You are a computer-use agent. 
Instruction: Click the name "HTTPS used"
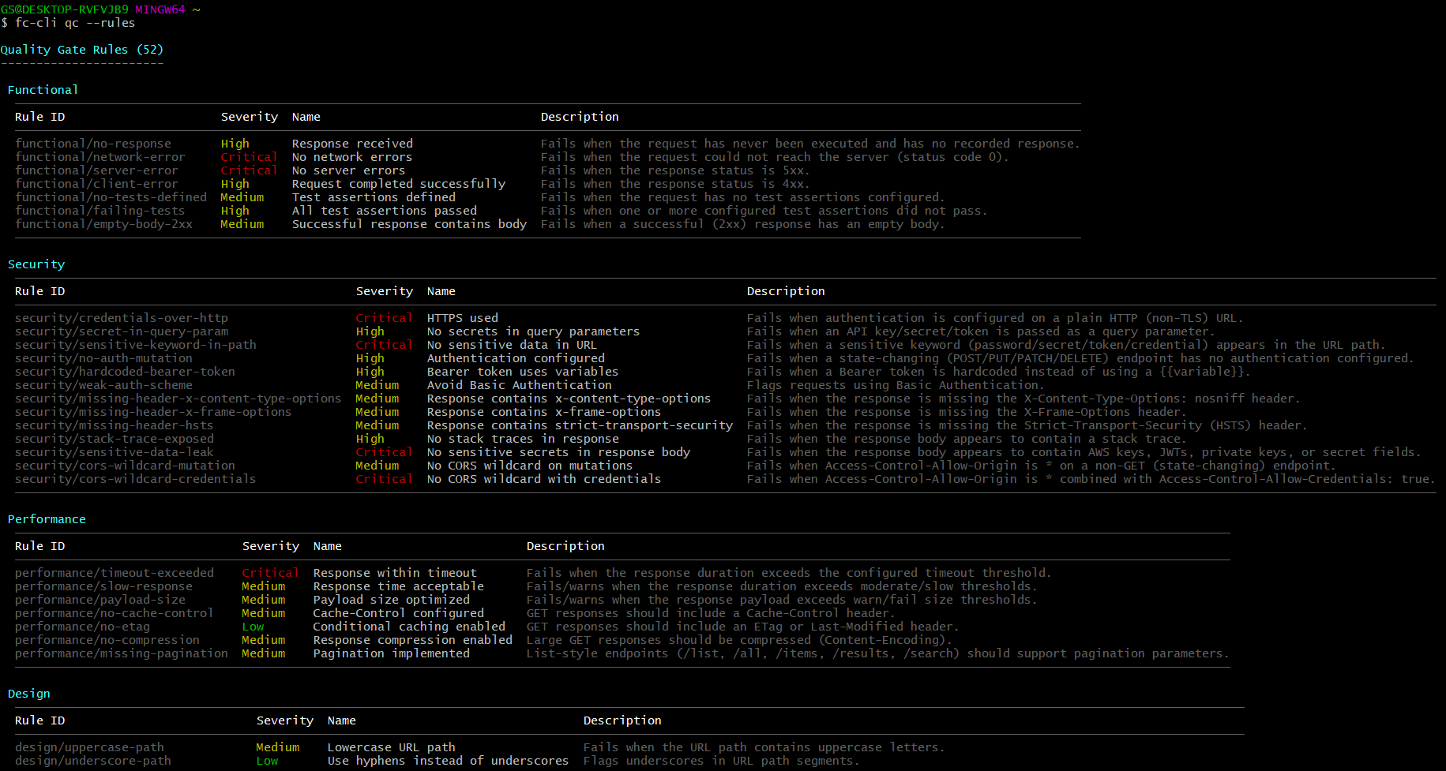pyautogui.click(x=463, y=318)
